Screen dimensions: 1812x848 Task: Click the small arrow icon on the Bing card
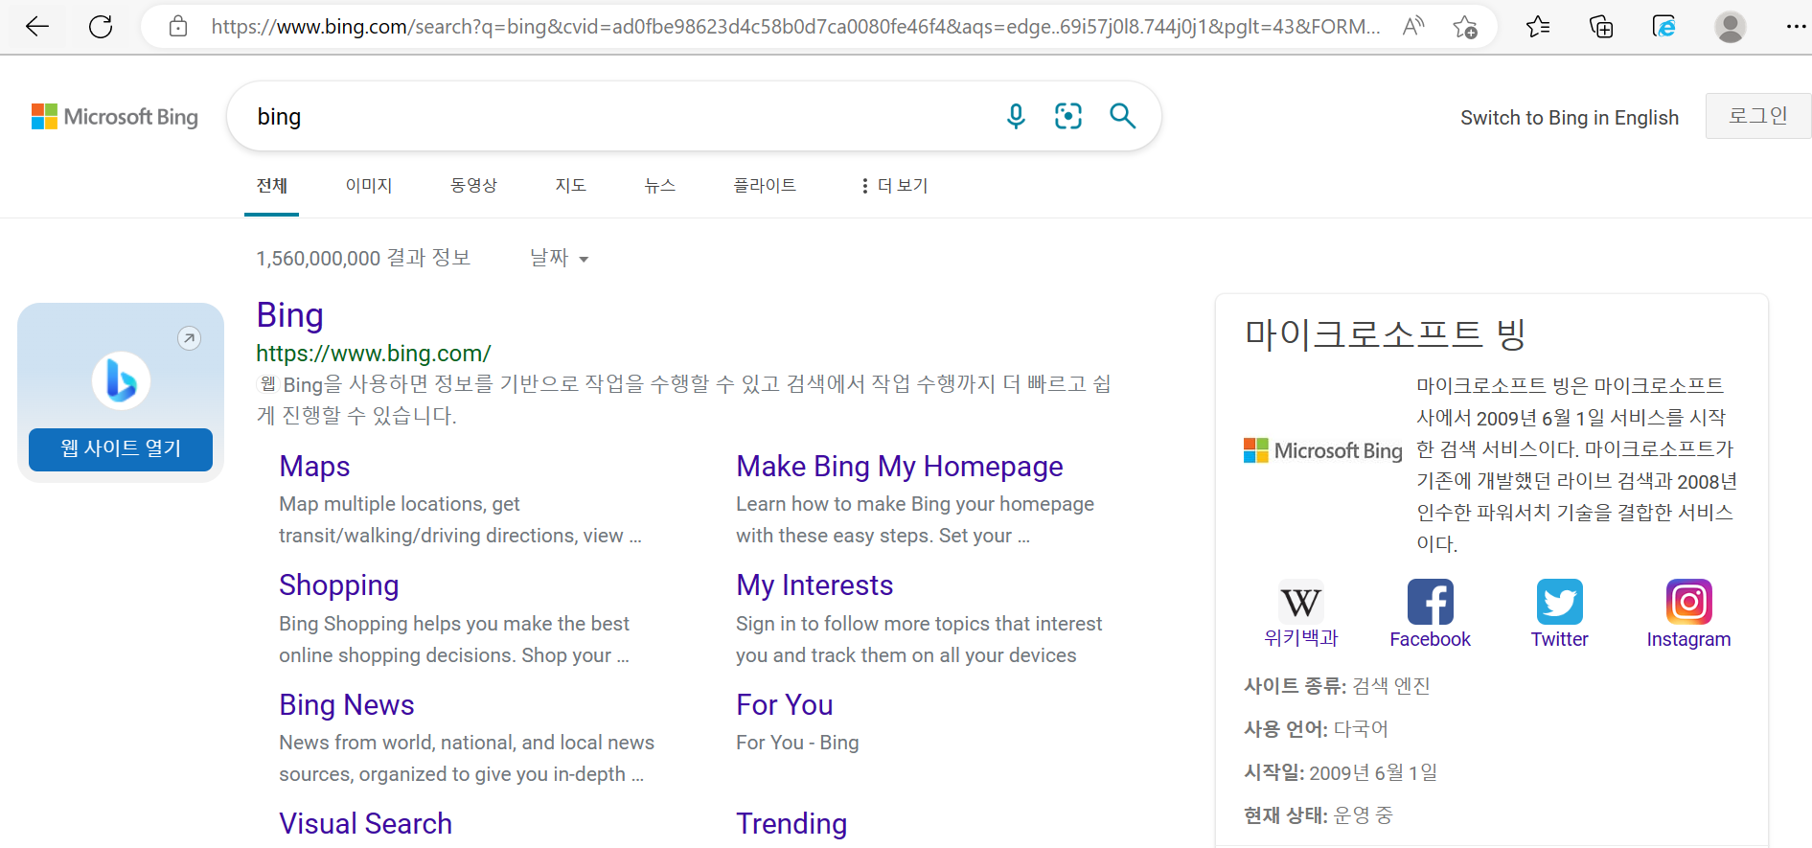click(x=190, y=338)
